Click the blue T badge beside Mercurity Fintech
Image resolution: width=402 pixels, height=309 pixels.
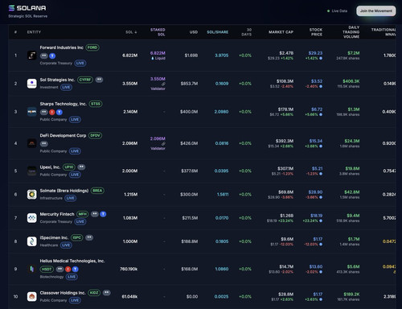tap(103, 214)
